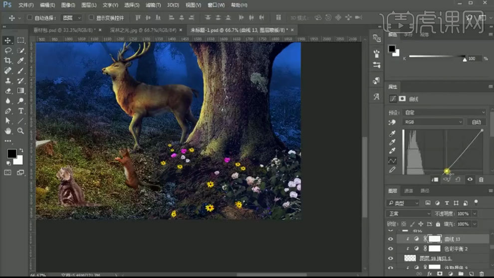Open the auto-select Layer/Group dropdown
The width and height of the screenshot is (494, 278).
(x=71, y=18)
